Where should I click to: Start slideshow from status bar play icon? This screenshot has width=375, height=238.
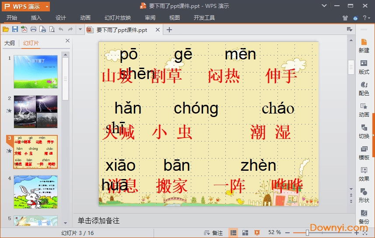(x=257, y=233)
